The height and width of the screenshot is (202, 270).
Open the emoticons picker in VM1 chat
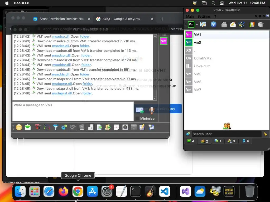point(19,127)
